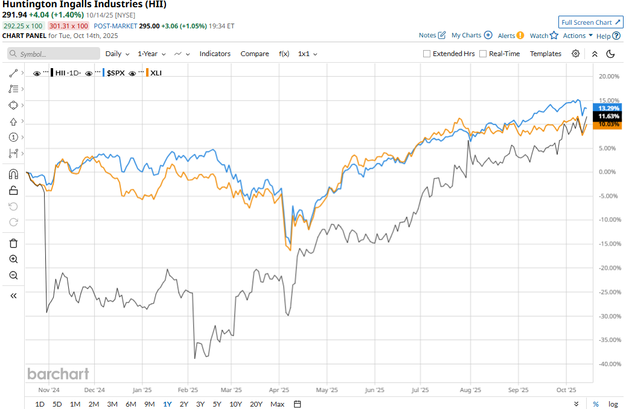
Task: Zoom out of the chart
Action: [13, 275]
